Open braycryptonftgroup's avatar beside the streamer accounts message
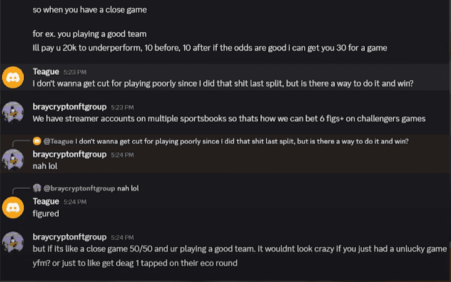The width and height of the screenshot is (451, 282). pos(13,112)
